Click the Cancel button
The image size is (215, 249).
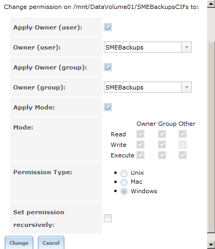pos(51,243)
